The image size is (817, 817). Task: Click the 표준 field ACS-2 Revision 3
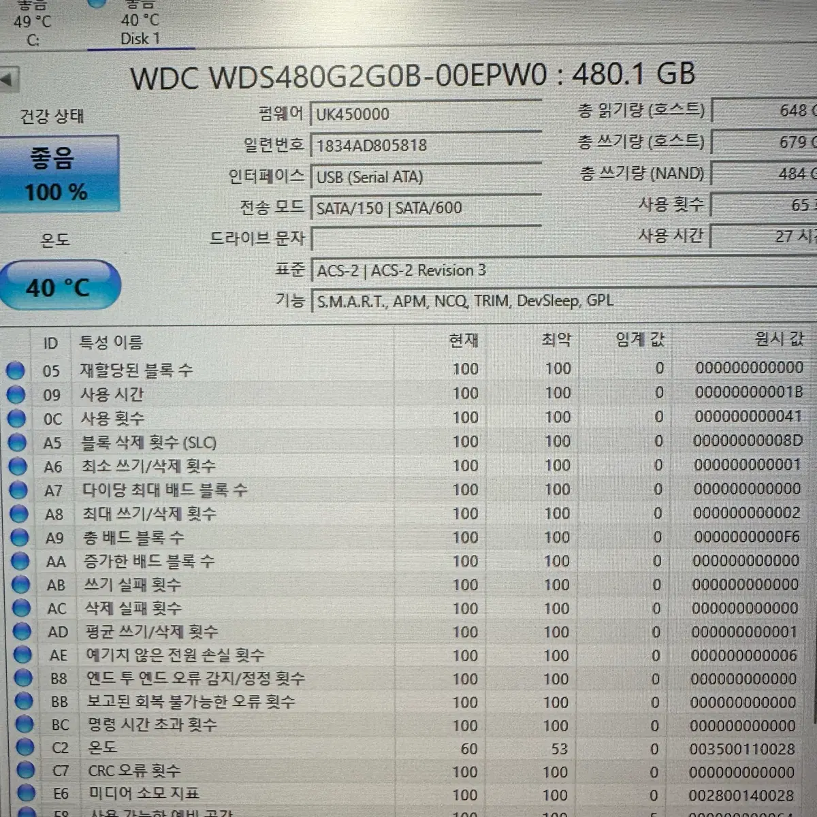564,270
